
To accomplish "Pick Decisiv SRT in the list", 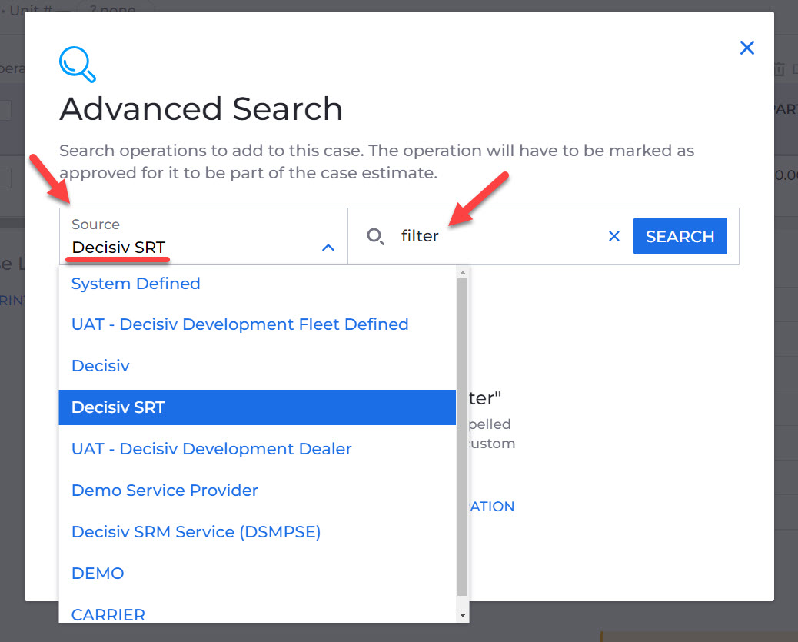I will coord(257,407).
